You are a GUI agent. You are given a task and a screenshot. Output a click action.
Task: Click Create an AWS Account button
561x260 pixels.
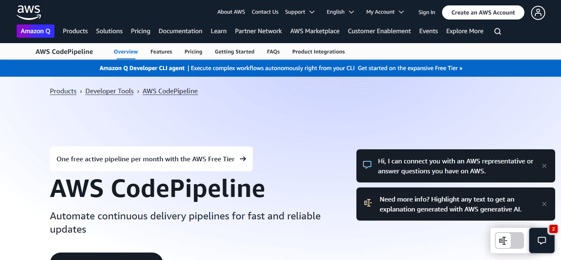[x=483, y=12]
